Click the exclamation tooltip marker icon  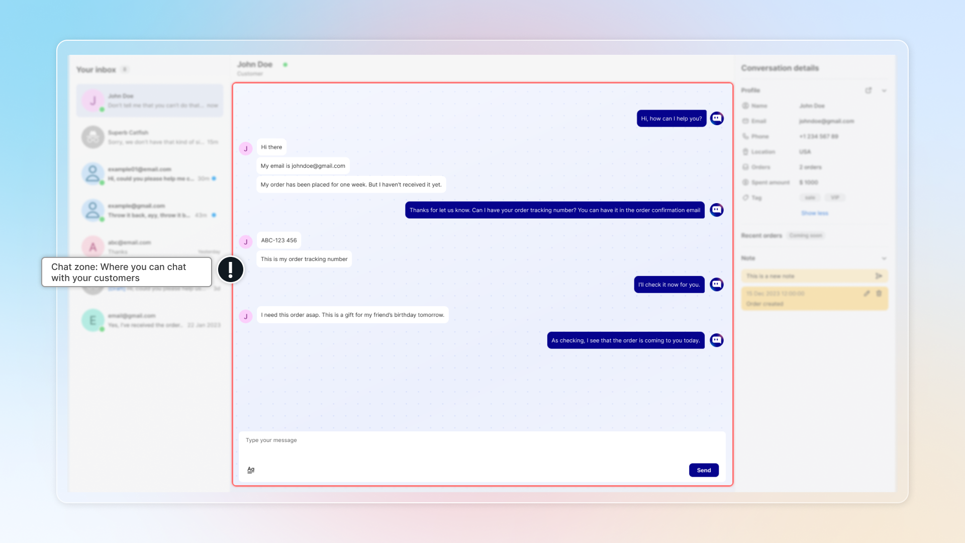(x=231, y=270)
